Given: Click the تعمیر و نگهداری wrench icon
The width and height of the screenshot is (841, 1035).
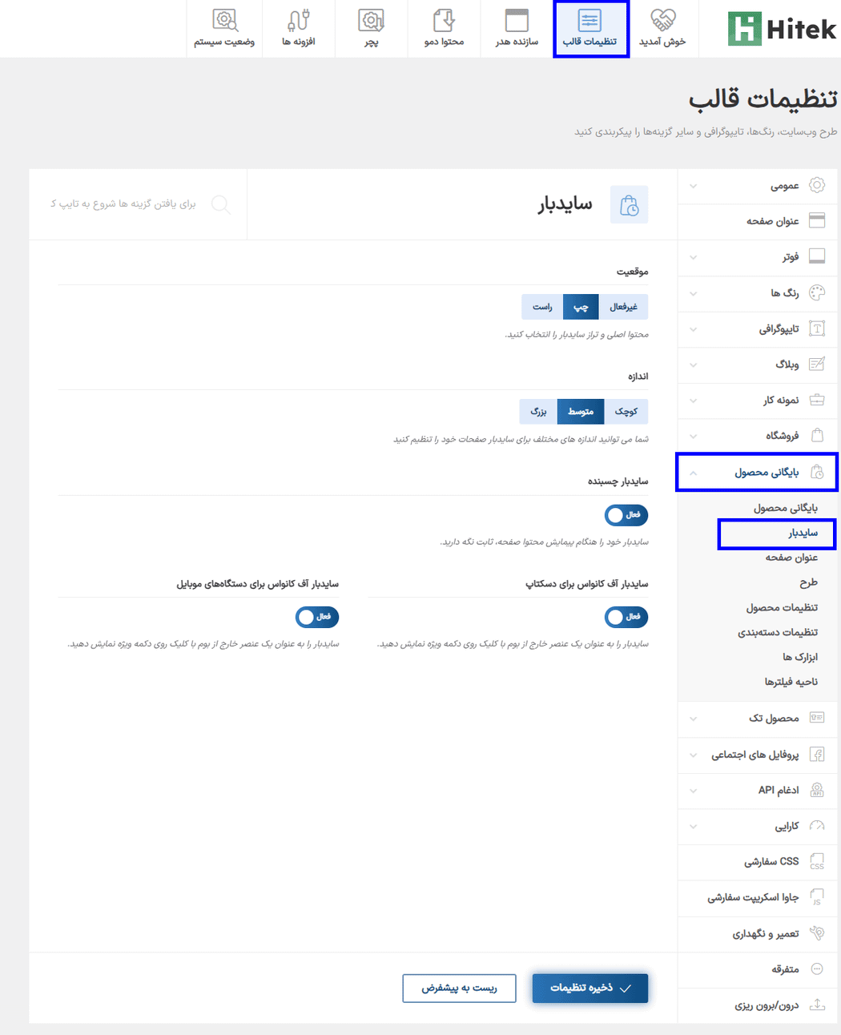Looking at the screenshot, I should click(x=817, y=933).
